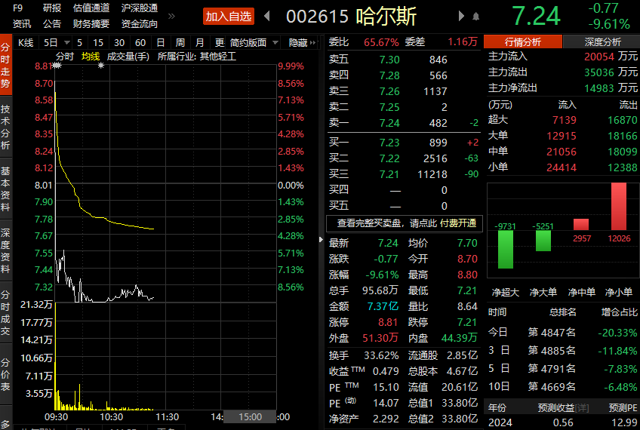Select 15-minute period
This screenshot has height=430, width=640.
tap(98, 42)
